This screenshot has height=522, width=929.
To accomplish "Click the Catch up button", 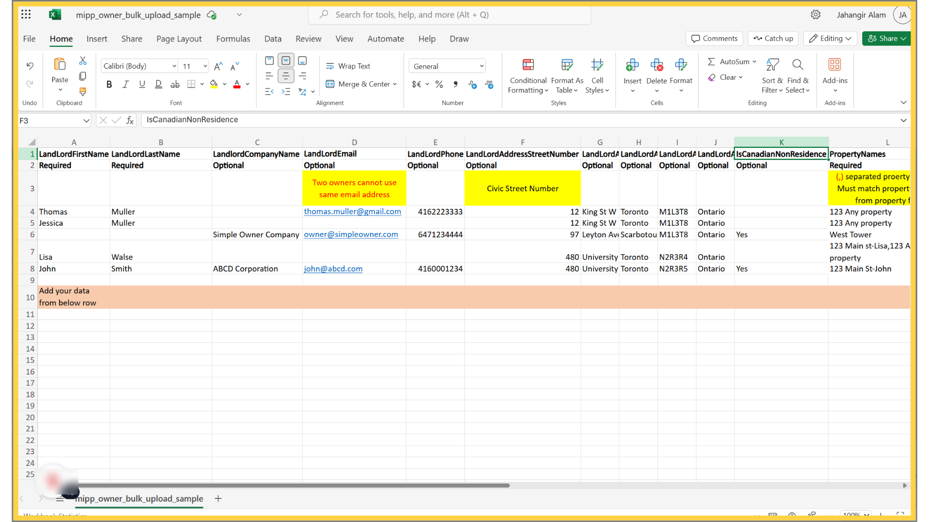I will pyautogui.click(x=773, y=39).
